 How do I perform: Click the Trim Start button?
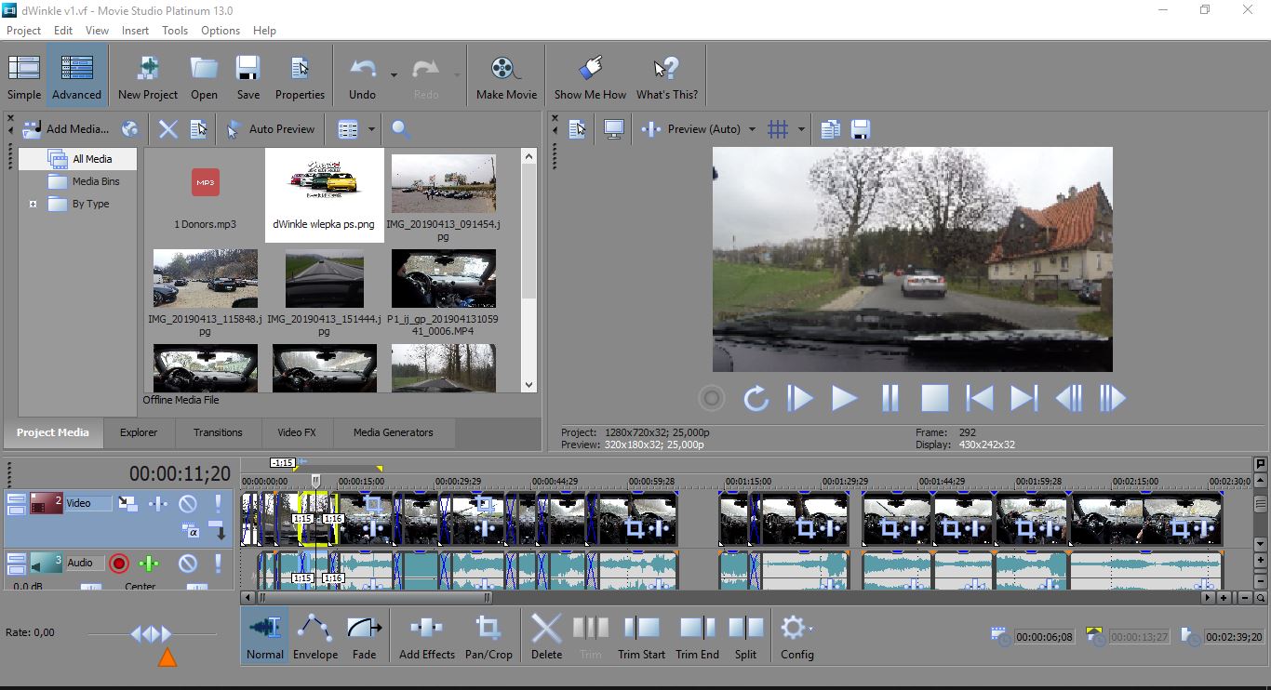641,636
